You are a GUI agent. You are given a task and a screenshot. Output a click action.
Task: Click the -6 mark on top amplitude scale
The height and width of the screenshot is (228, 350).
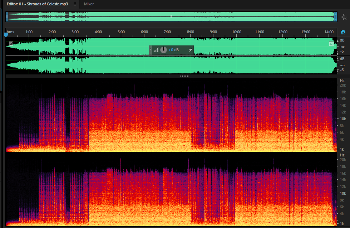[342, 52]
